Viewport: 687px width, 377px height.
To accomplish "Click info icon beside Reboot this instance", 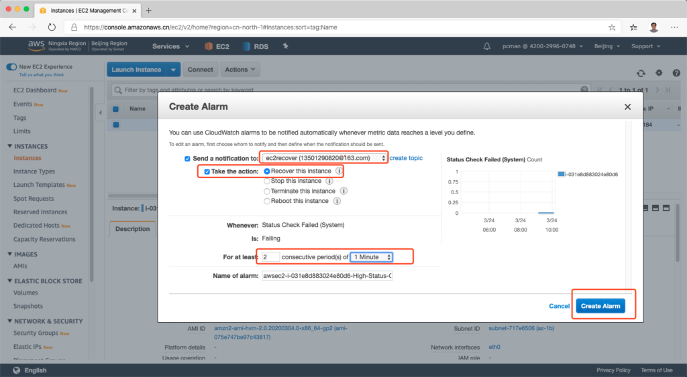I will (x=336, y=201).
